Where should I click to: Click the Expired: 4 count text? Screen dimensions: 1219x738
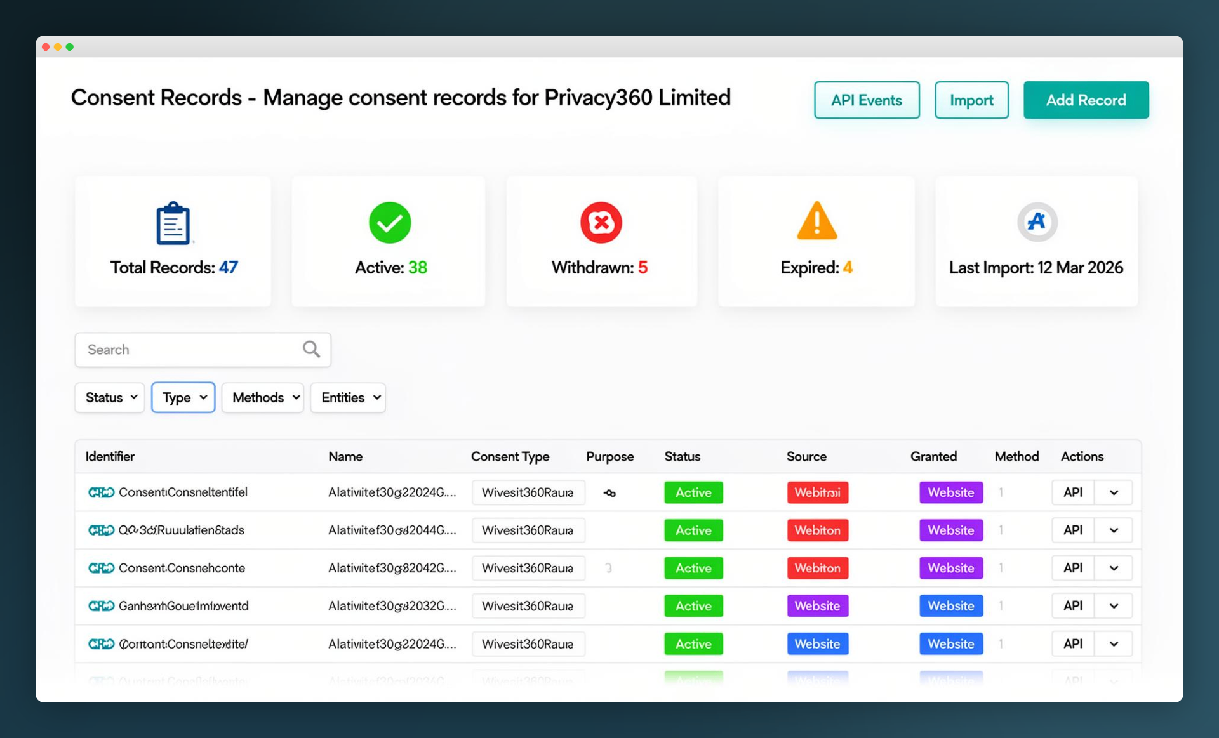(816, 268)
